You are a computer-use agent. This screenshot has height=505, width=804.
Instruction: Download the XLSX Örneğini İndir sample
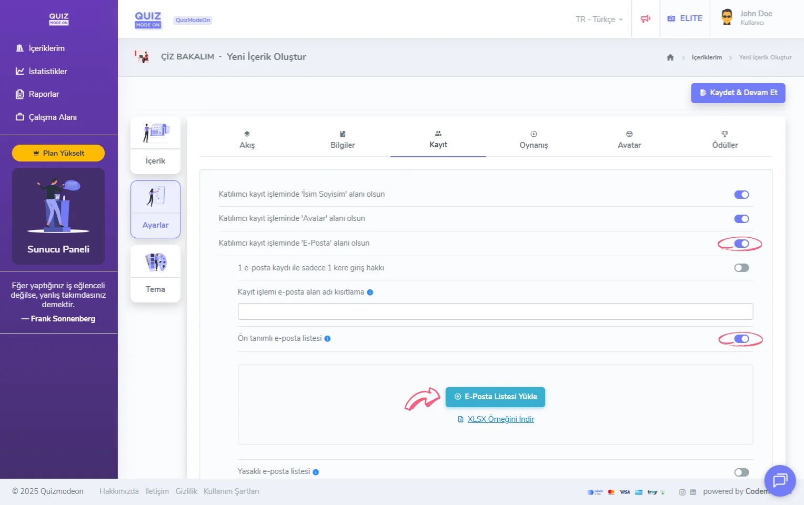(500, 419)
